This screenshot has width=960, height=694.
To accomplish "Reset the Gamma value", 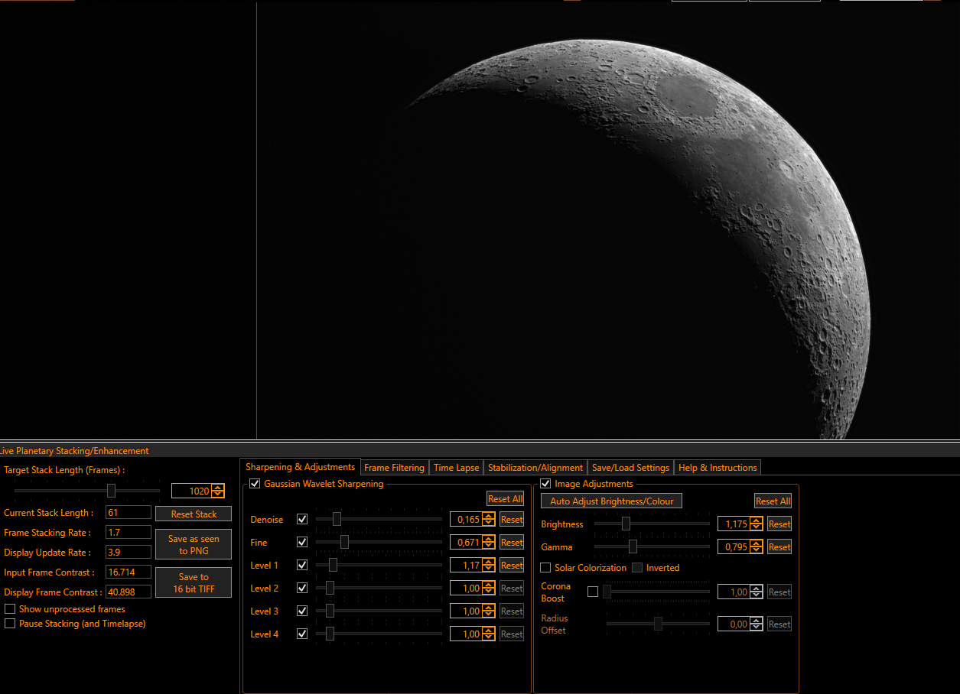I will point(779,547).
